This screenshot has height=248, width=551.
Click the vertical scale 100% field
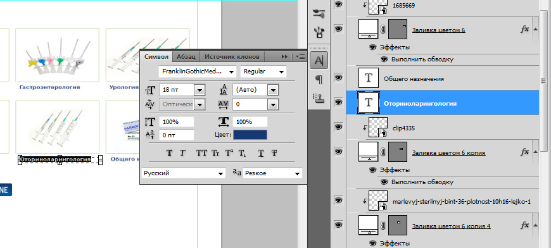177,121
